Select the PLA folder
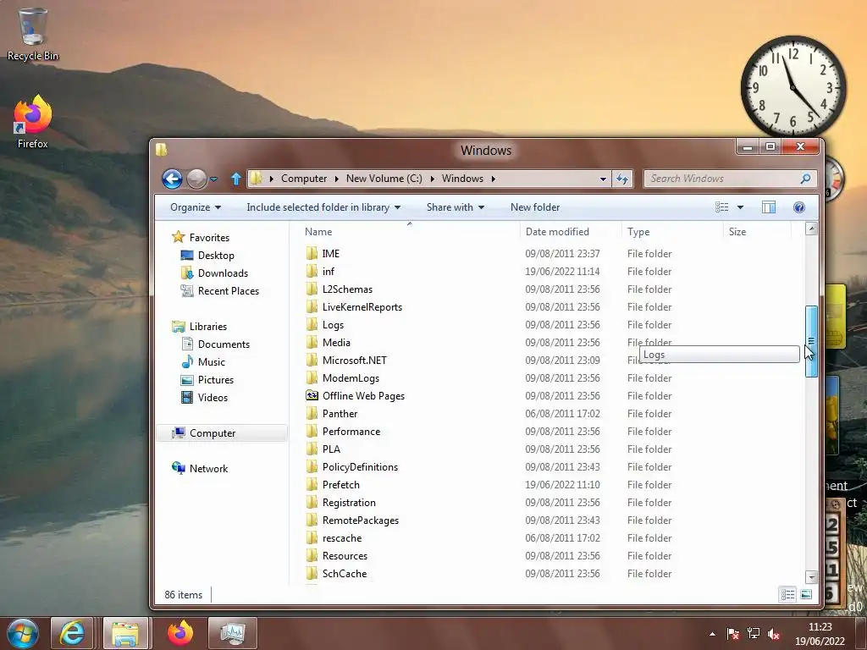 (x=331, y=449)
